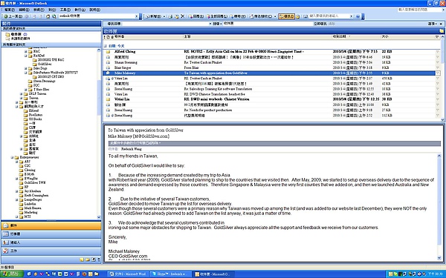Toggle flag on Mike Maloney's email row
Screen dimensions: 446x278
(x=438, y=73)
